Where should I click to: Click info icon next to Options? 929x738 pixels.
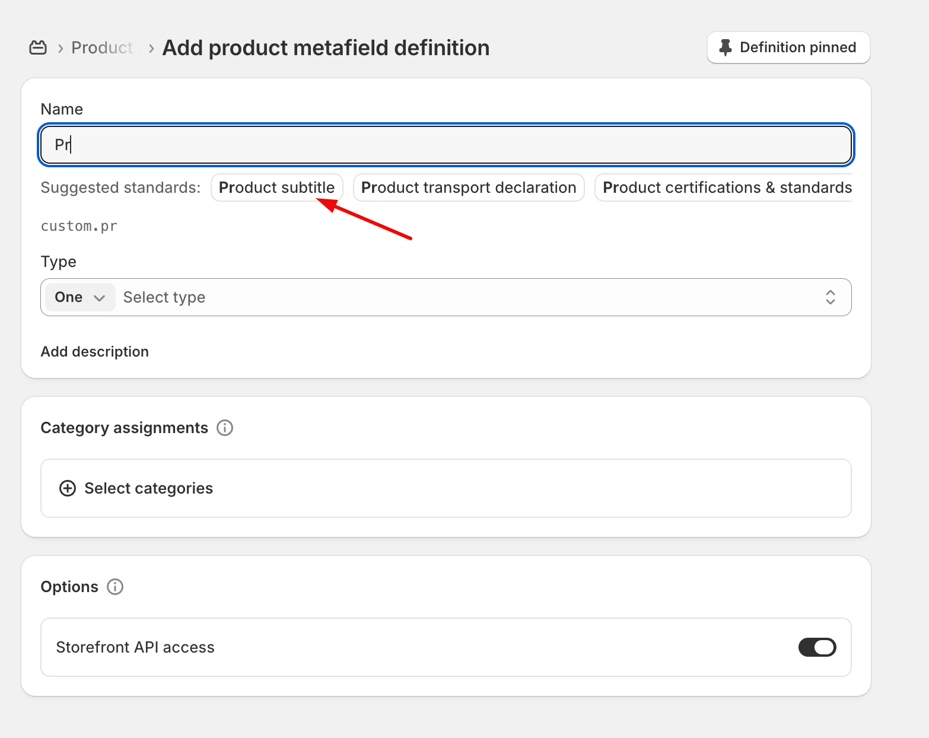[115, 587]
